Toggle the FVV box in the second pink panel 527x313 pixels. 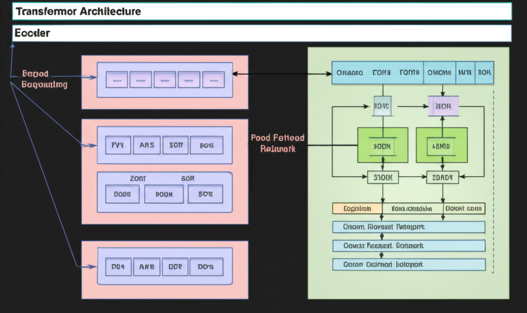click(x=118, y=145)
